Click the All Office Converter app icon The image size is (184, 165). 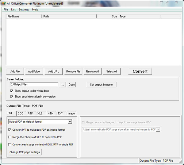click(4, 3)
